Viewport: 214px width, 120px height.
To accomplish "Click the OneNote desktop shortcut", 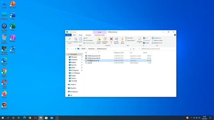I will coord(13,38).
